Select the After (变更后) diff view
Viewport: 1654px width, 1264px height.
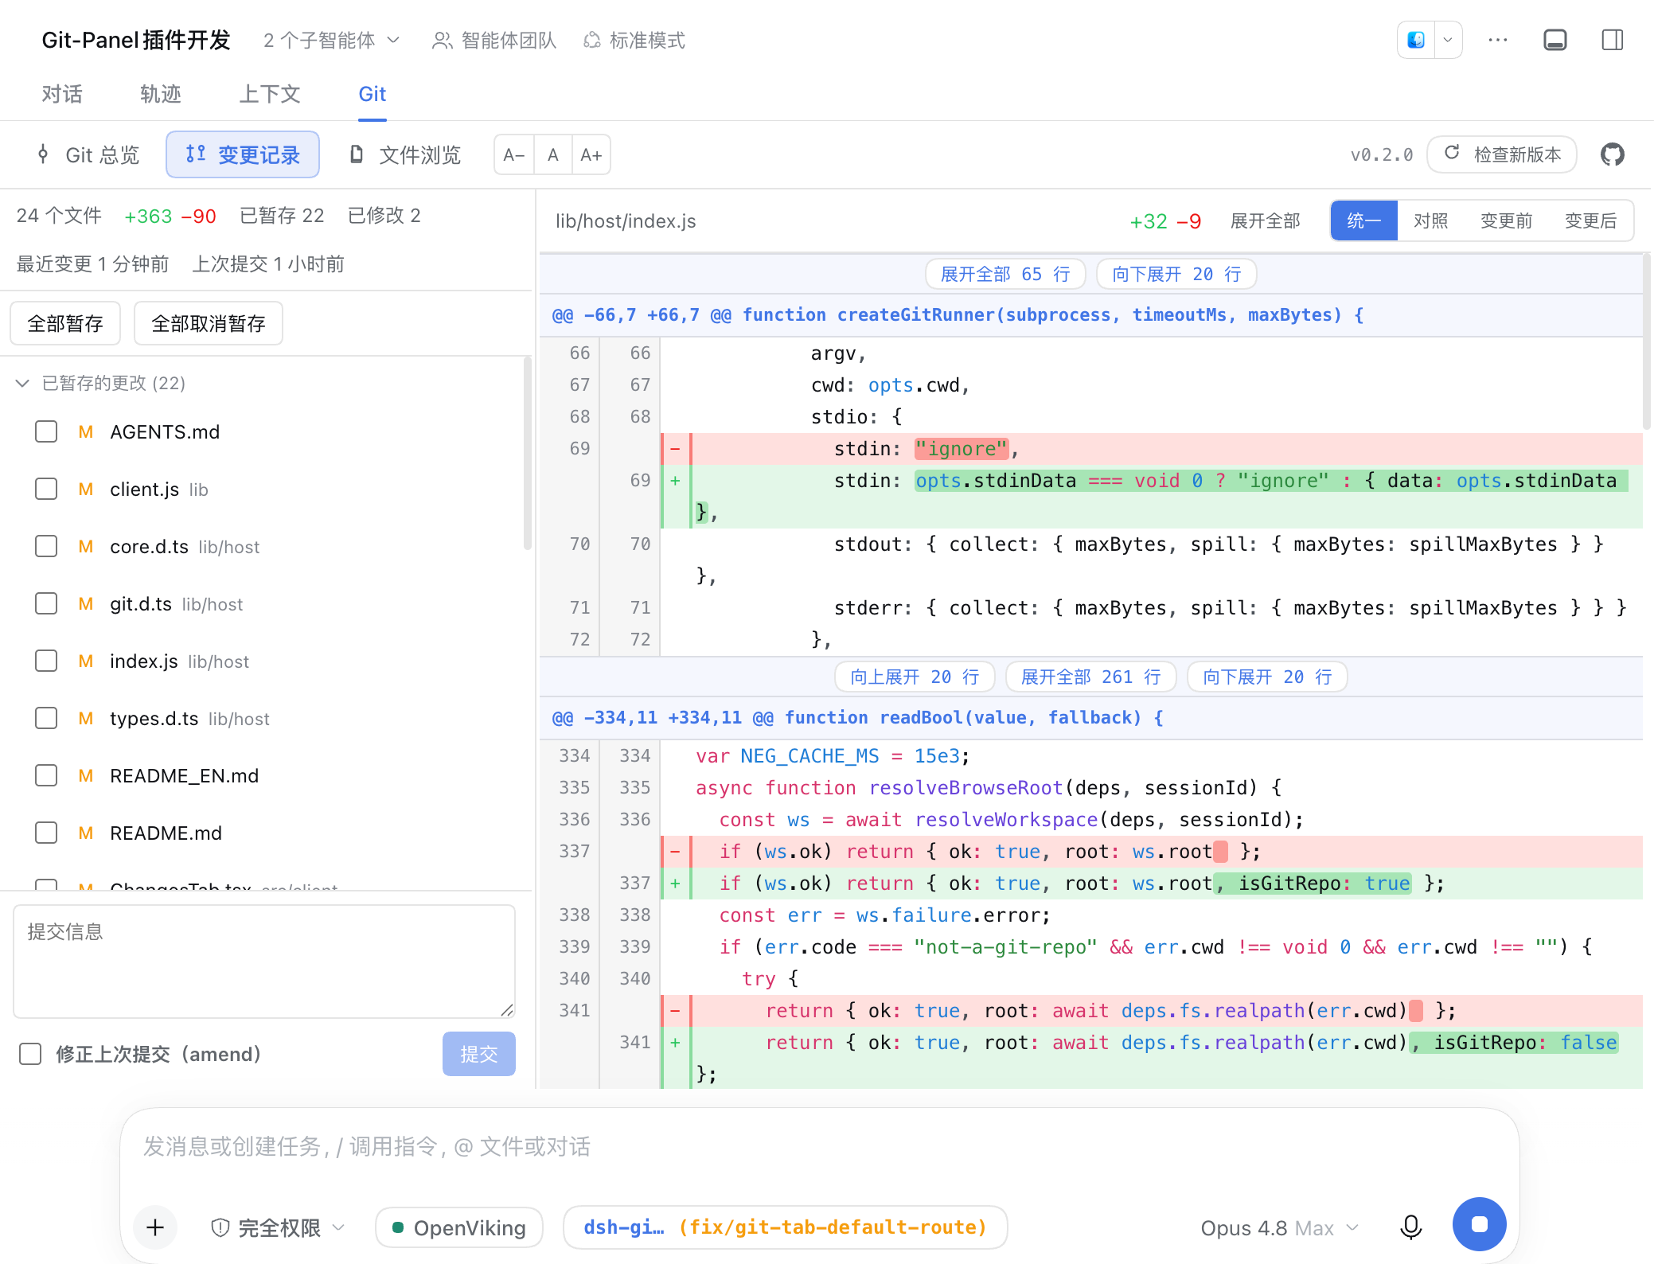pyautogui.click(x=1590, y=220)
